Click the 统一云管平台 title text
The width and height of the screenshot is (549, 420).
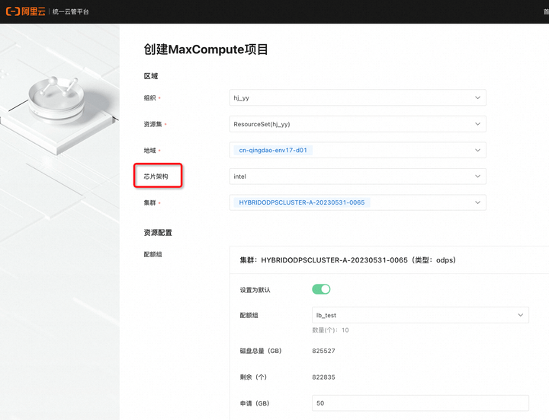click(71, 12)
